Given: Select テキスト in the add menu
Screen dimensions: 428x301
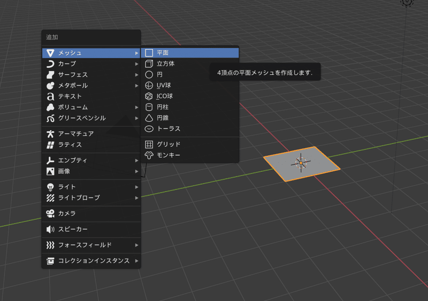Looking at the screenshot, I should [91, 97].
